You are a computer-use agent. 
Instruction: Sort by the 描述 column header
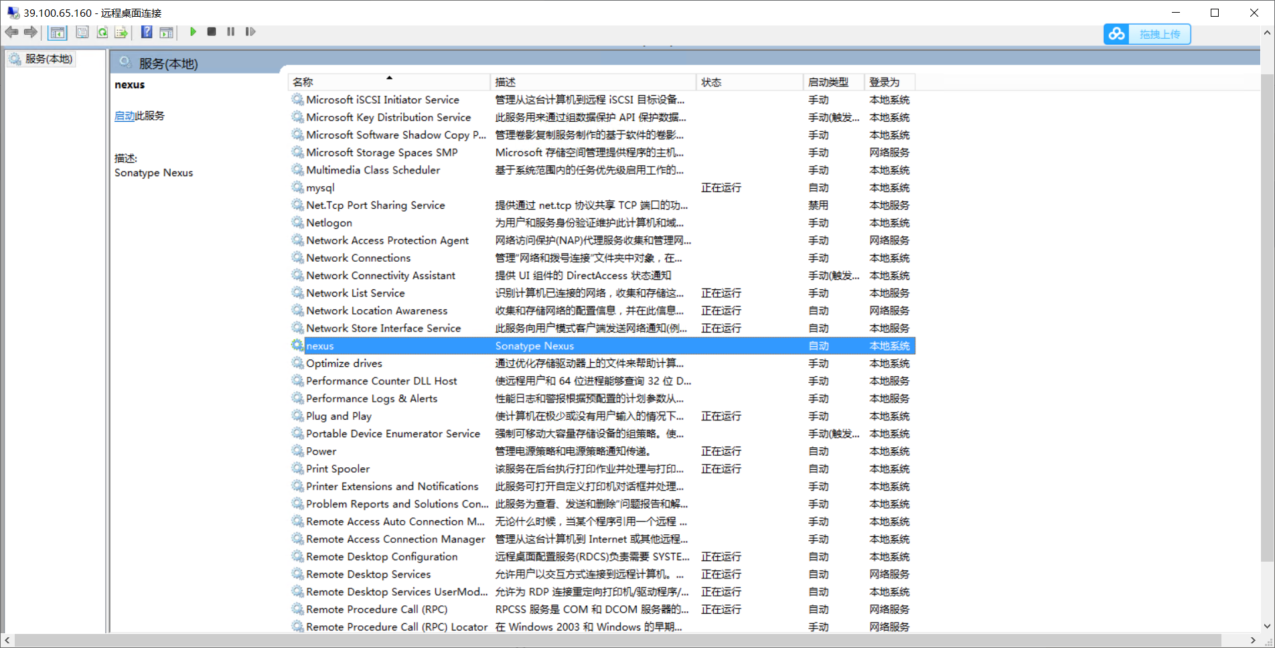pos(593,82)
